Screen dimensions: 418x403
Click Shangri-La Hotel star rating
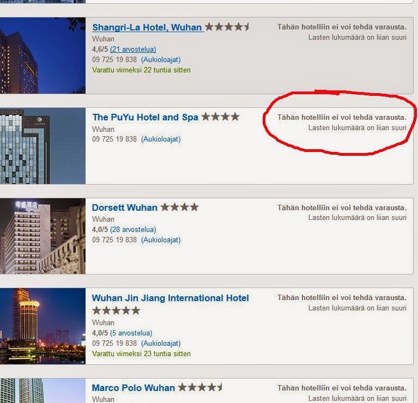pos(227,27)
